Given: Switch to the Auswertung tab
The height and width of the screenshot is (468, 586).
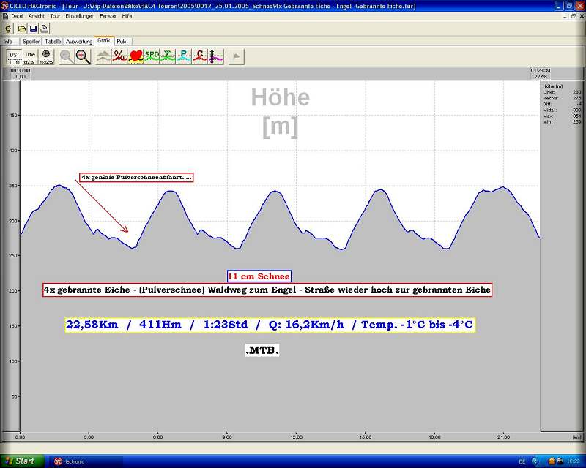Looking at the screenshot, I should pos(79,42).
